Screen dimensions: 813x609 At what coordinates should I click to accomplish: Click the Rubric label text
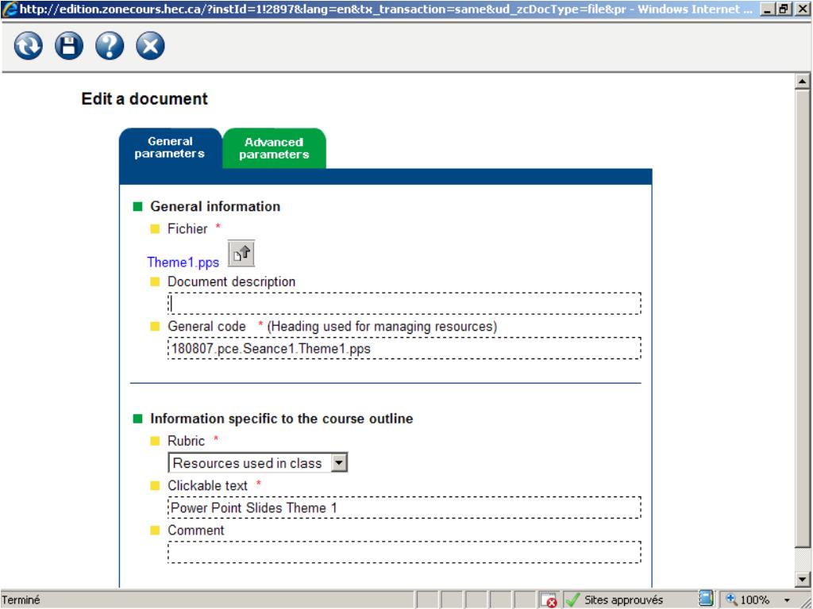click(186, 441)
